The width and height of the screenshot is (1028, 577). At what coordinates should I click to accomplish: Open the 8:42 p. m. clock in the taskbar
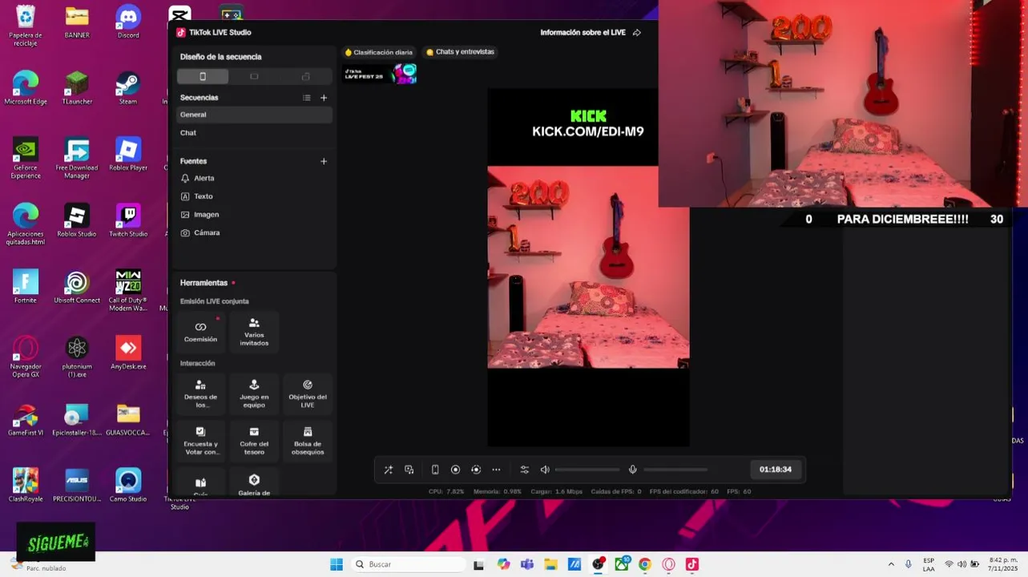click(1003, 563)
